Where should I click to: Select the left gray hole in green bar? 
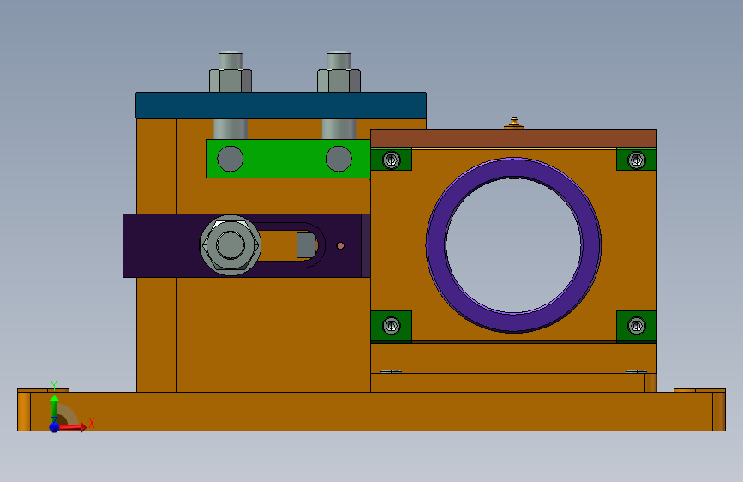231,159
